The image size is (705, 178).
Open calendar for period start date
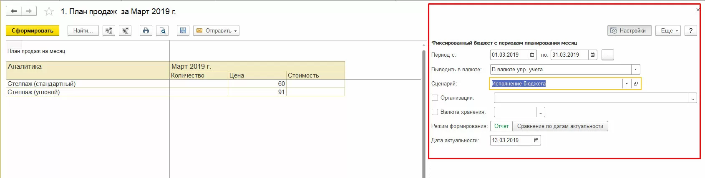click(x=532, y=55)
